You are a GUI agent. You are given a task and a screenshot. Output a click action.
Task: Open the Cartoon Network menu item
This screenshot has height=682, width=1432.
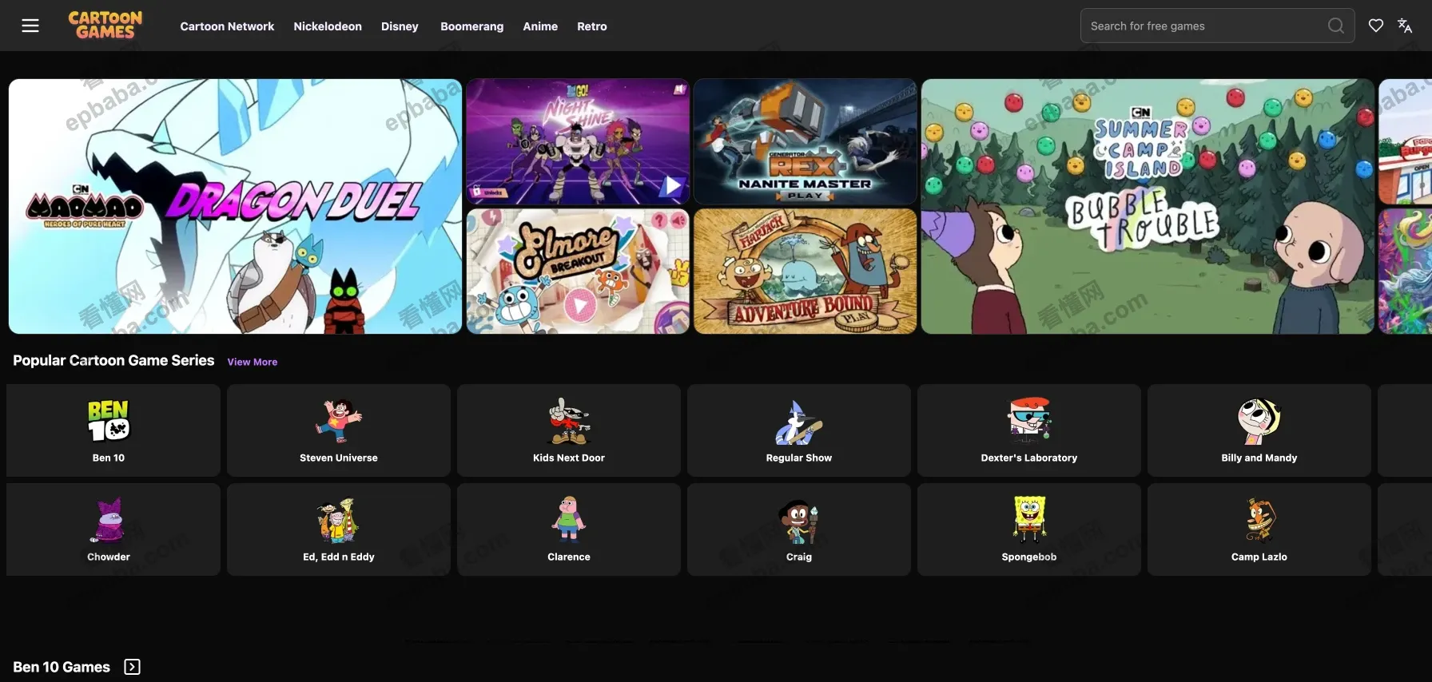(227, 26)
